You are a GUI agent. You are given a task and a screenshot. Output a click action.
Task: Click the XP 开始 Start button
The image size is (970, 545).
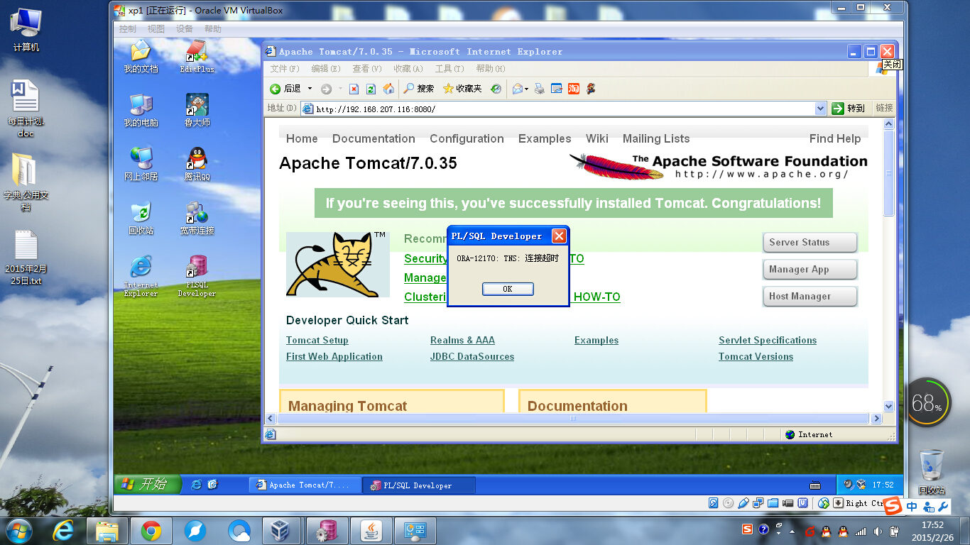(x=148, y=485)
